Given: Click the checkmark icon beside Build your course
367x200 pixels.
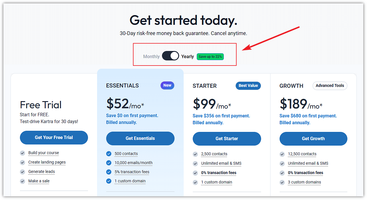Looking at the screenshot, I should click(22, 153).
